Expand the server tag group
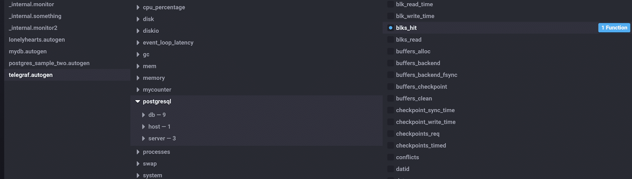The height and width of the screenshot is (179, 632). [143, 139]
